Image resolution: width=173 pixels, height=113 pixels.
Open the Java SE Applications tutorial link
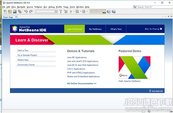click(77, 57)
